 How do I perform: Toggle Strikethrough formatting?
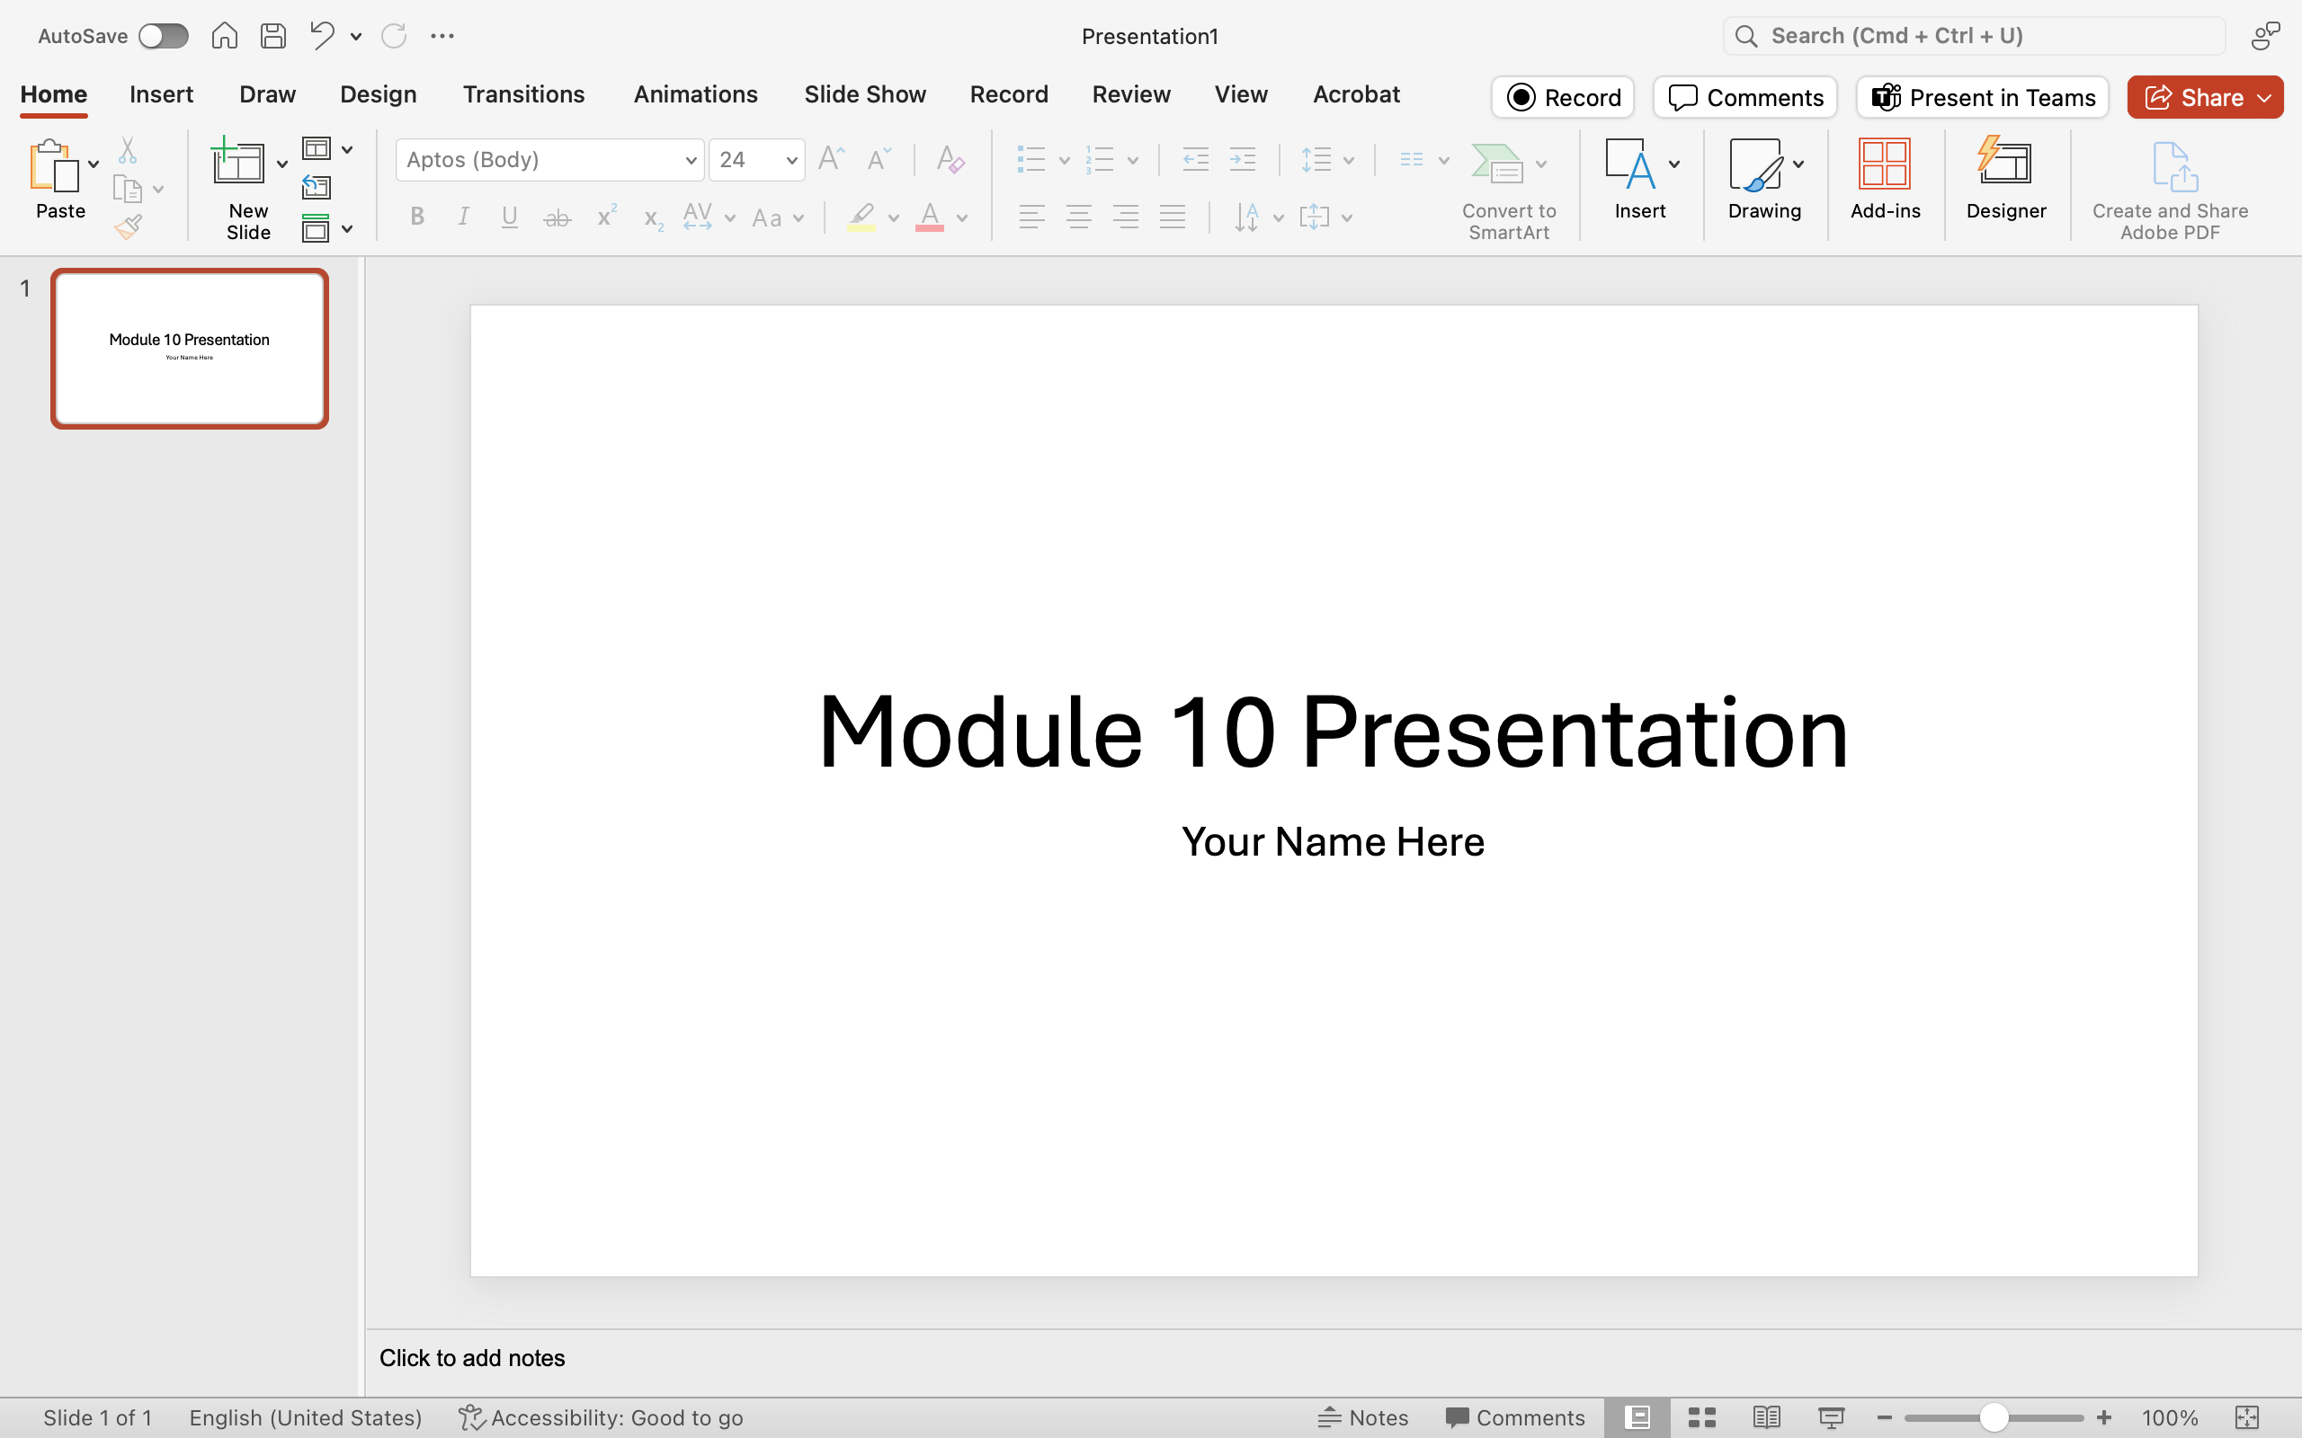click(x=558, y=218)
